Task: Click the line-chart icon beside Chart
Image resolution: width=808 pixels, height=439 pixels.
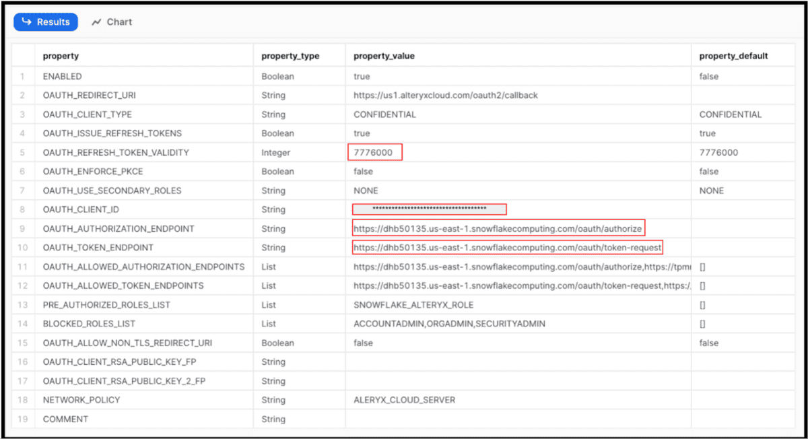Action: (x=97, y=22)
